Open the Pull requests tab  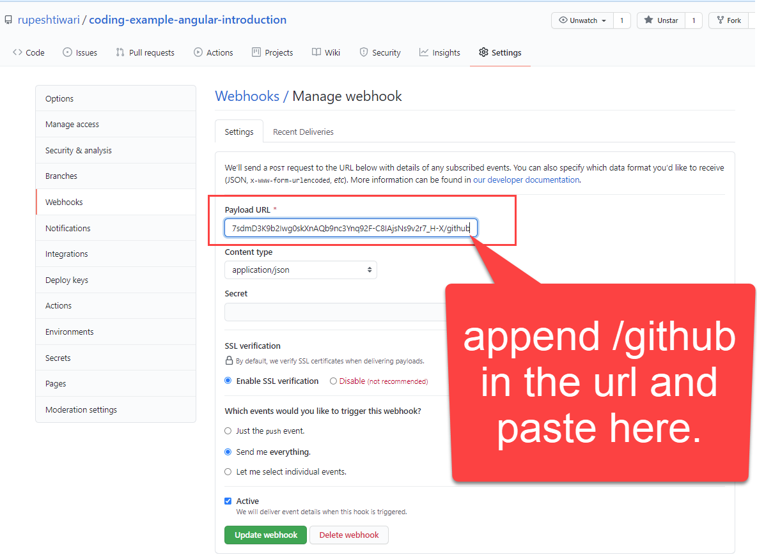click(145, 52)
